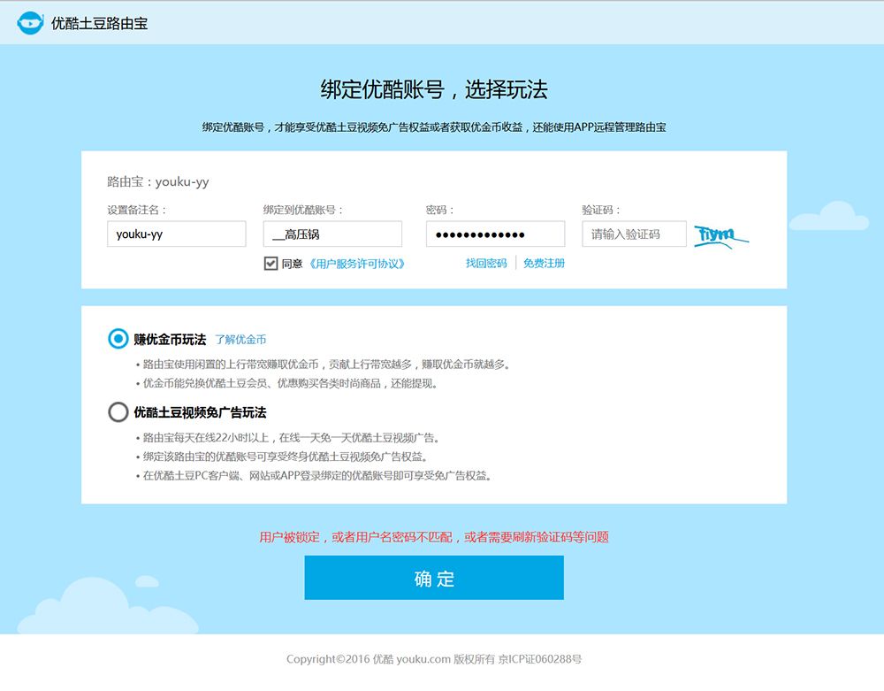Open the 免费注册 registration link
The image size is (884, 691).
pos(544,264)
